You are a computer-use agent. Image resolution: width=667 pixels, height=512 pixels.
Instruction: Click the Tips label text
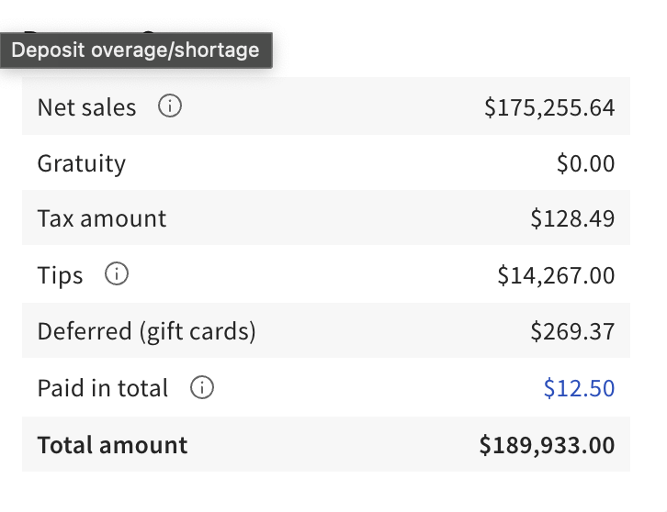60,275
